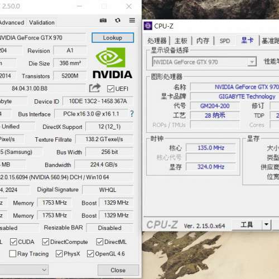Click the Revision A1 value
The width and height of the screenshot is (279, 279).
tap(70, 51)
